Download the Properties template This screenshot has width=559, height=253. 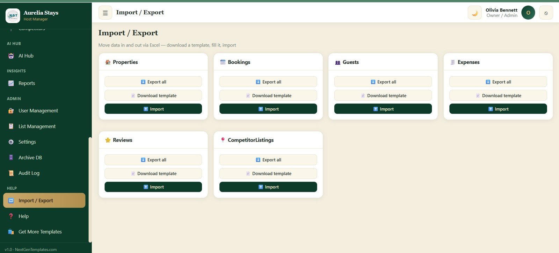153,95
